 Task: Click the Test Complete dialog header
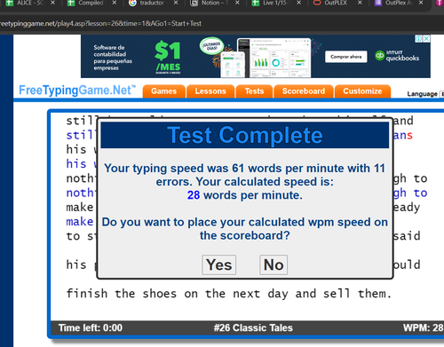point(245,135)
